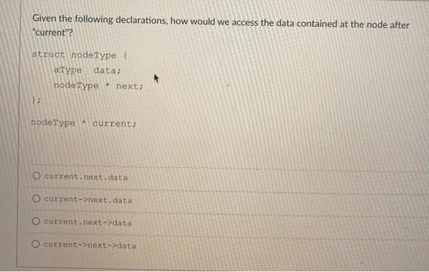Click the struct nodeType { code line
This screenshot has height=272, width=429.
80,55
